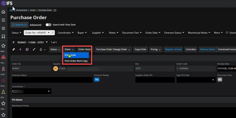
Task: Edit the record with pencil icon
Action: 34,49
